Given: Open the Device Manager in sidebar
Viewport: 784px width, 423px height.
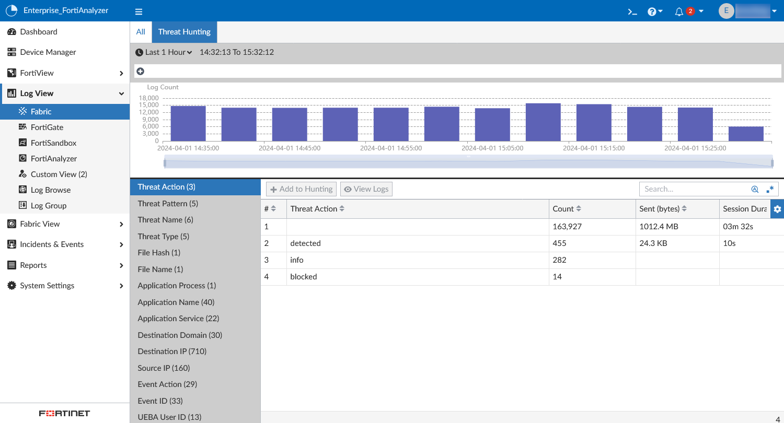Looking at the screenshot, I should [x=48, y=52].
